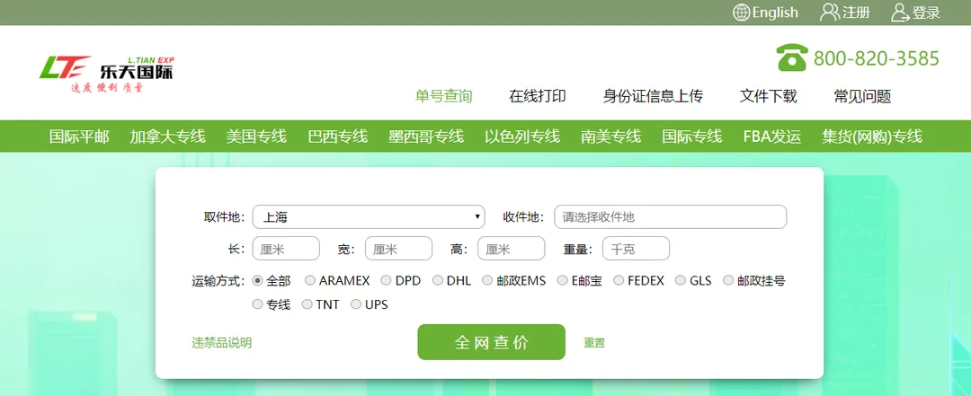
Task: Open the 注册 registration link
Action: (856, 13)
